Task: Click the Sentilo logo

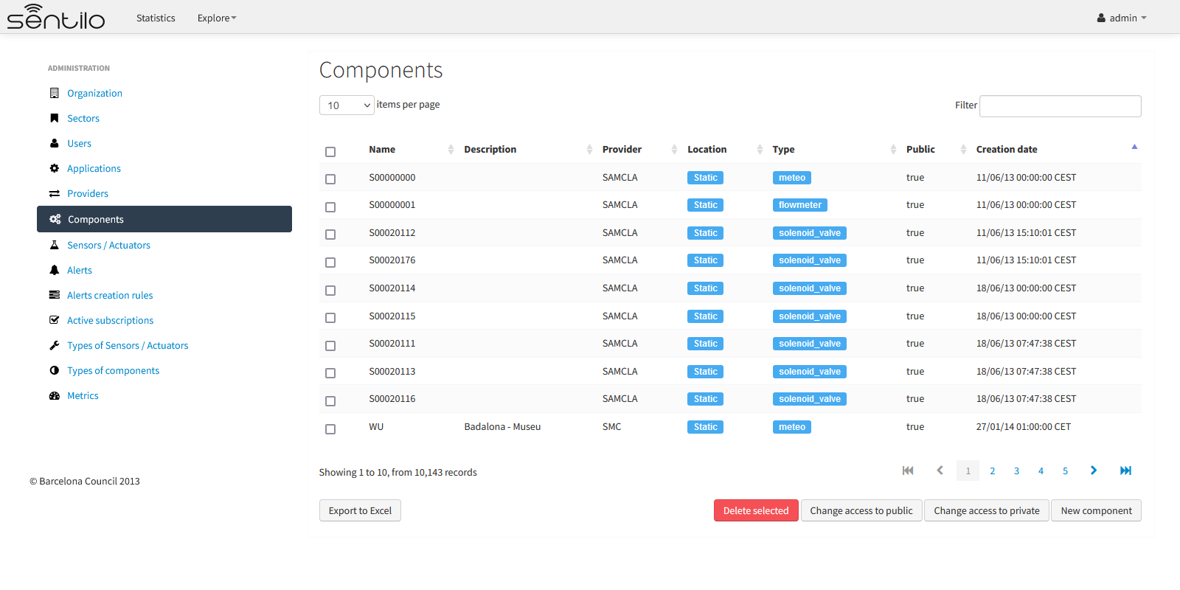Action: 56,17
